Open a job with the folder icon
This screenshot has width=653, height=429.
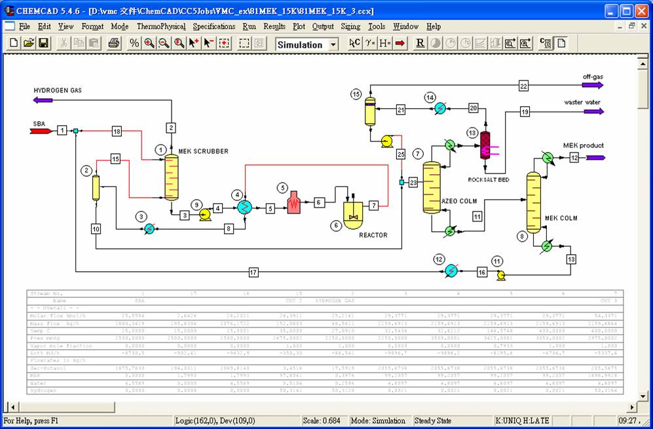point(29,43)
